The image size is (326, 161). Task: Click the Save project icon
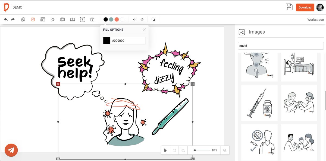pyautogui.click(x=290, y=7)
